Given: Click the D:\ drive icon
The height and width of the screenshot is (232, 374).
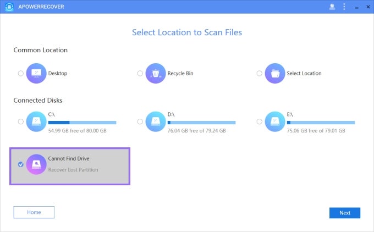Looking at the screenshot, I should (x=156, y=121).
